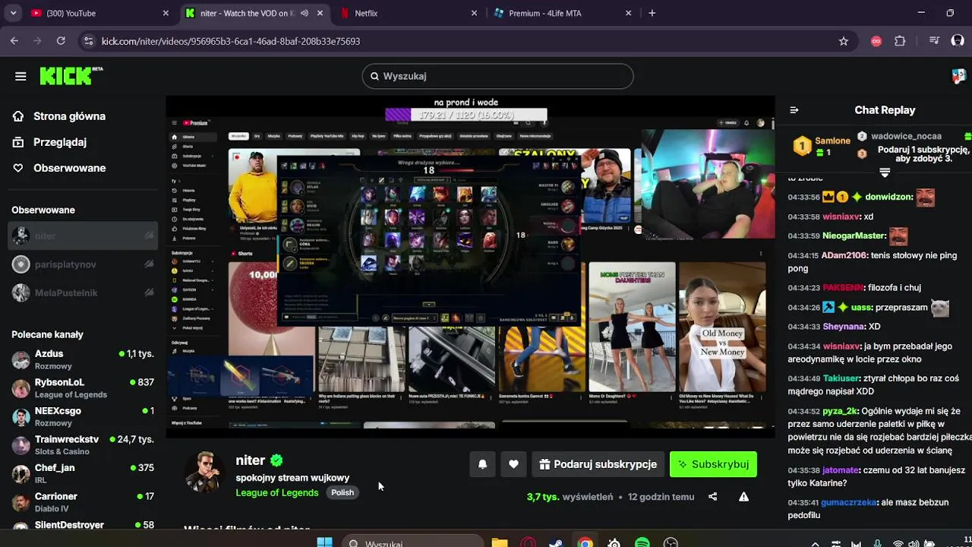The width and height of the screenshot is (972, 547).
Task: Select niter in followed channels
Action: click(x=83, y=236)
